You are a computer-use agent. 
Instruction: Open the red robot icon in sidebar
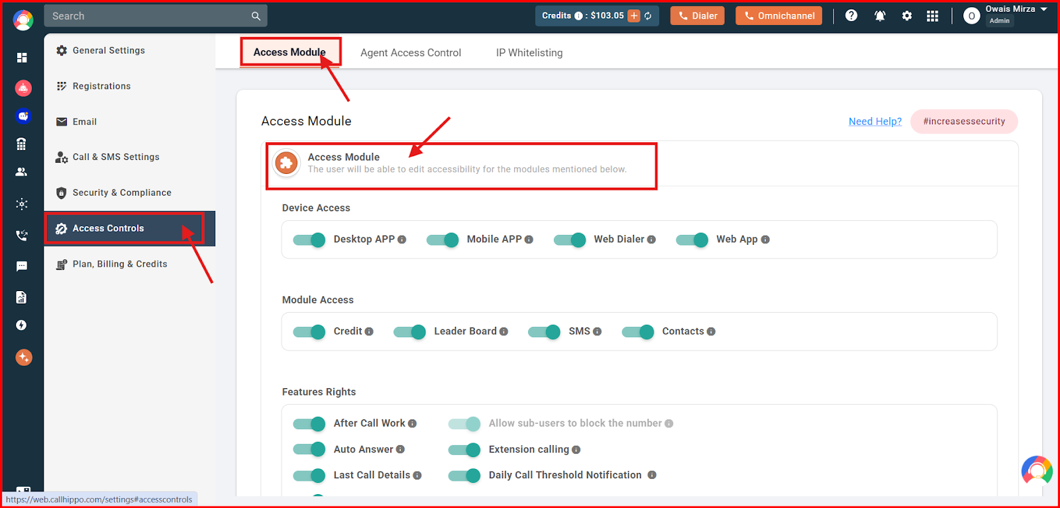23,87
